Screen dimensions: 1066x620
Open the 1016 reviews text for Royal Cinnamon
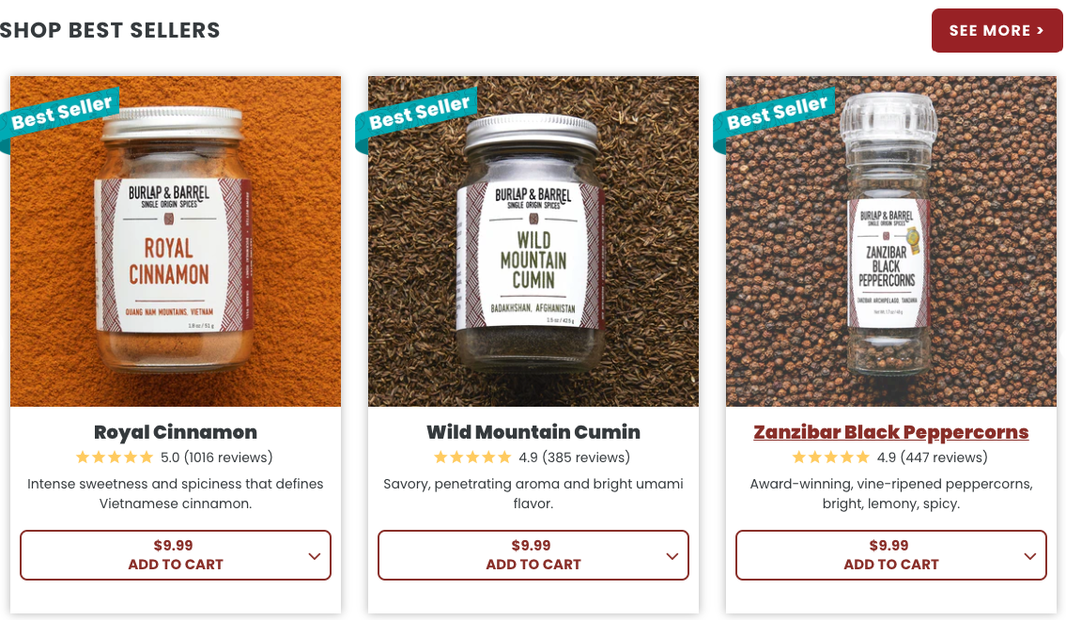coord(228,457)
